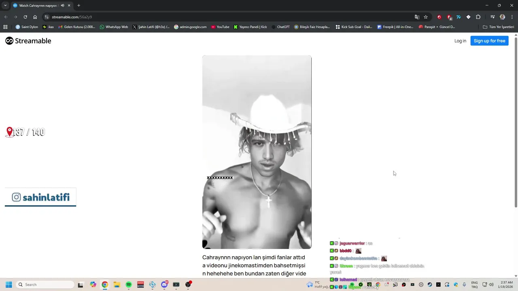Open the media control playlist icon

coord(493,17)
